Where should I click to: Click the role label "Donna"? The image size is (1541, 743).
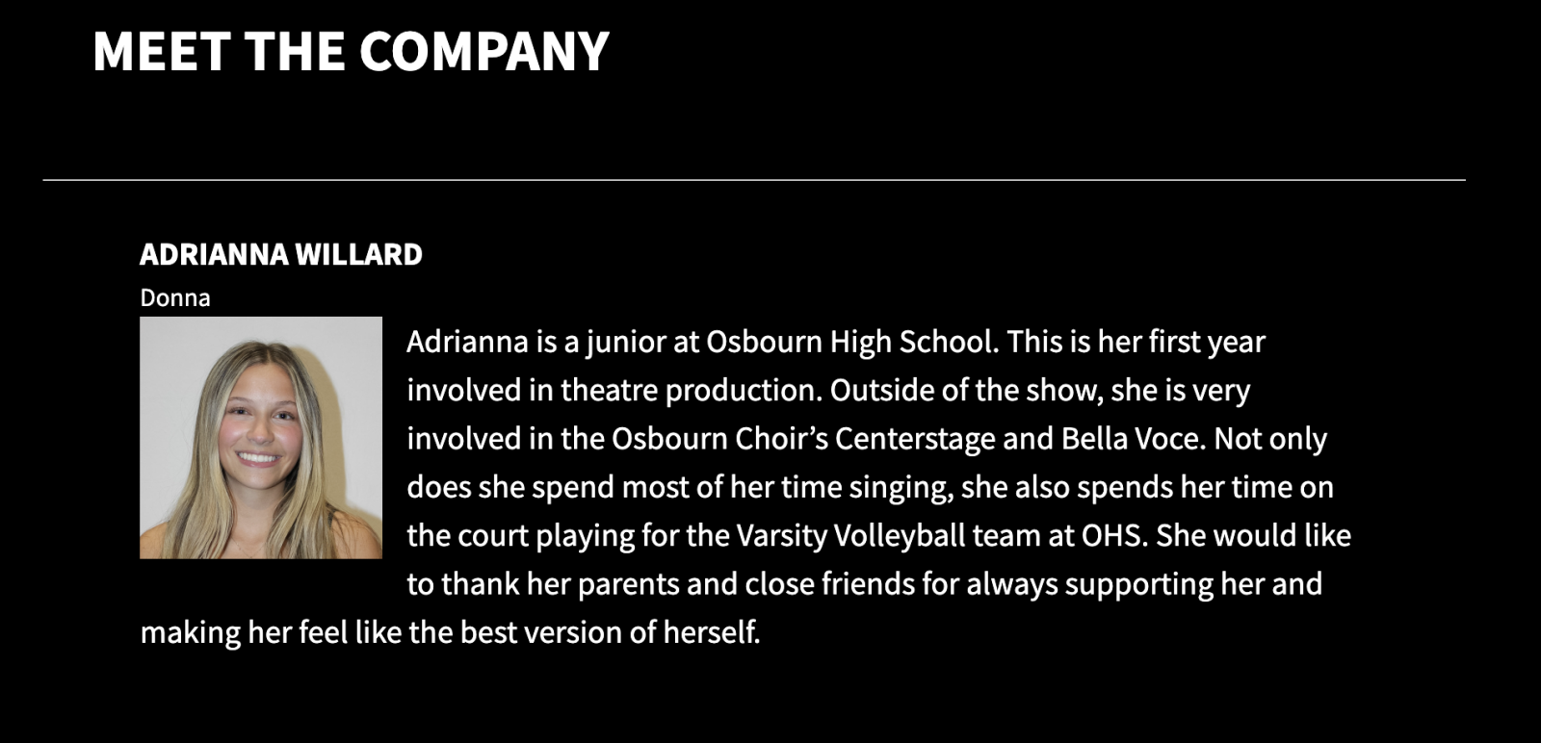tap(174, 297)
